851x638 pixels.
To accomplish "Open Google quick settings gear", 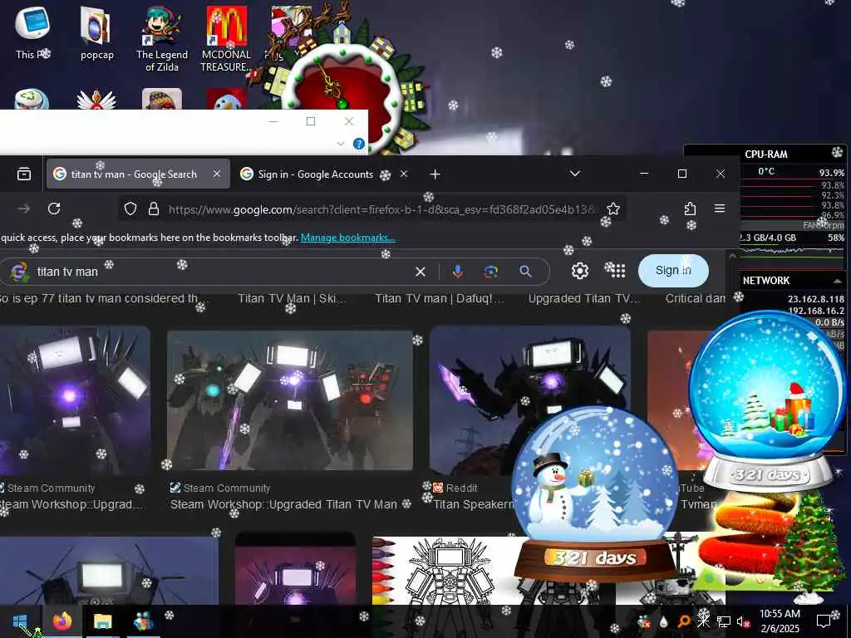I will pos(579,271).
